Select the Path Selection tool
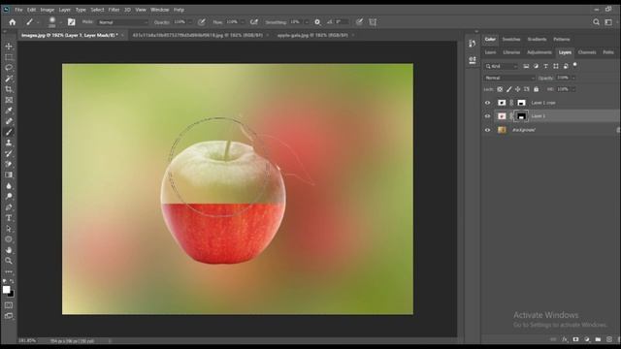Screen dimensions: 621x349 [x=9, y=229]
